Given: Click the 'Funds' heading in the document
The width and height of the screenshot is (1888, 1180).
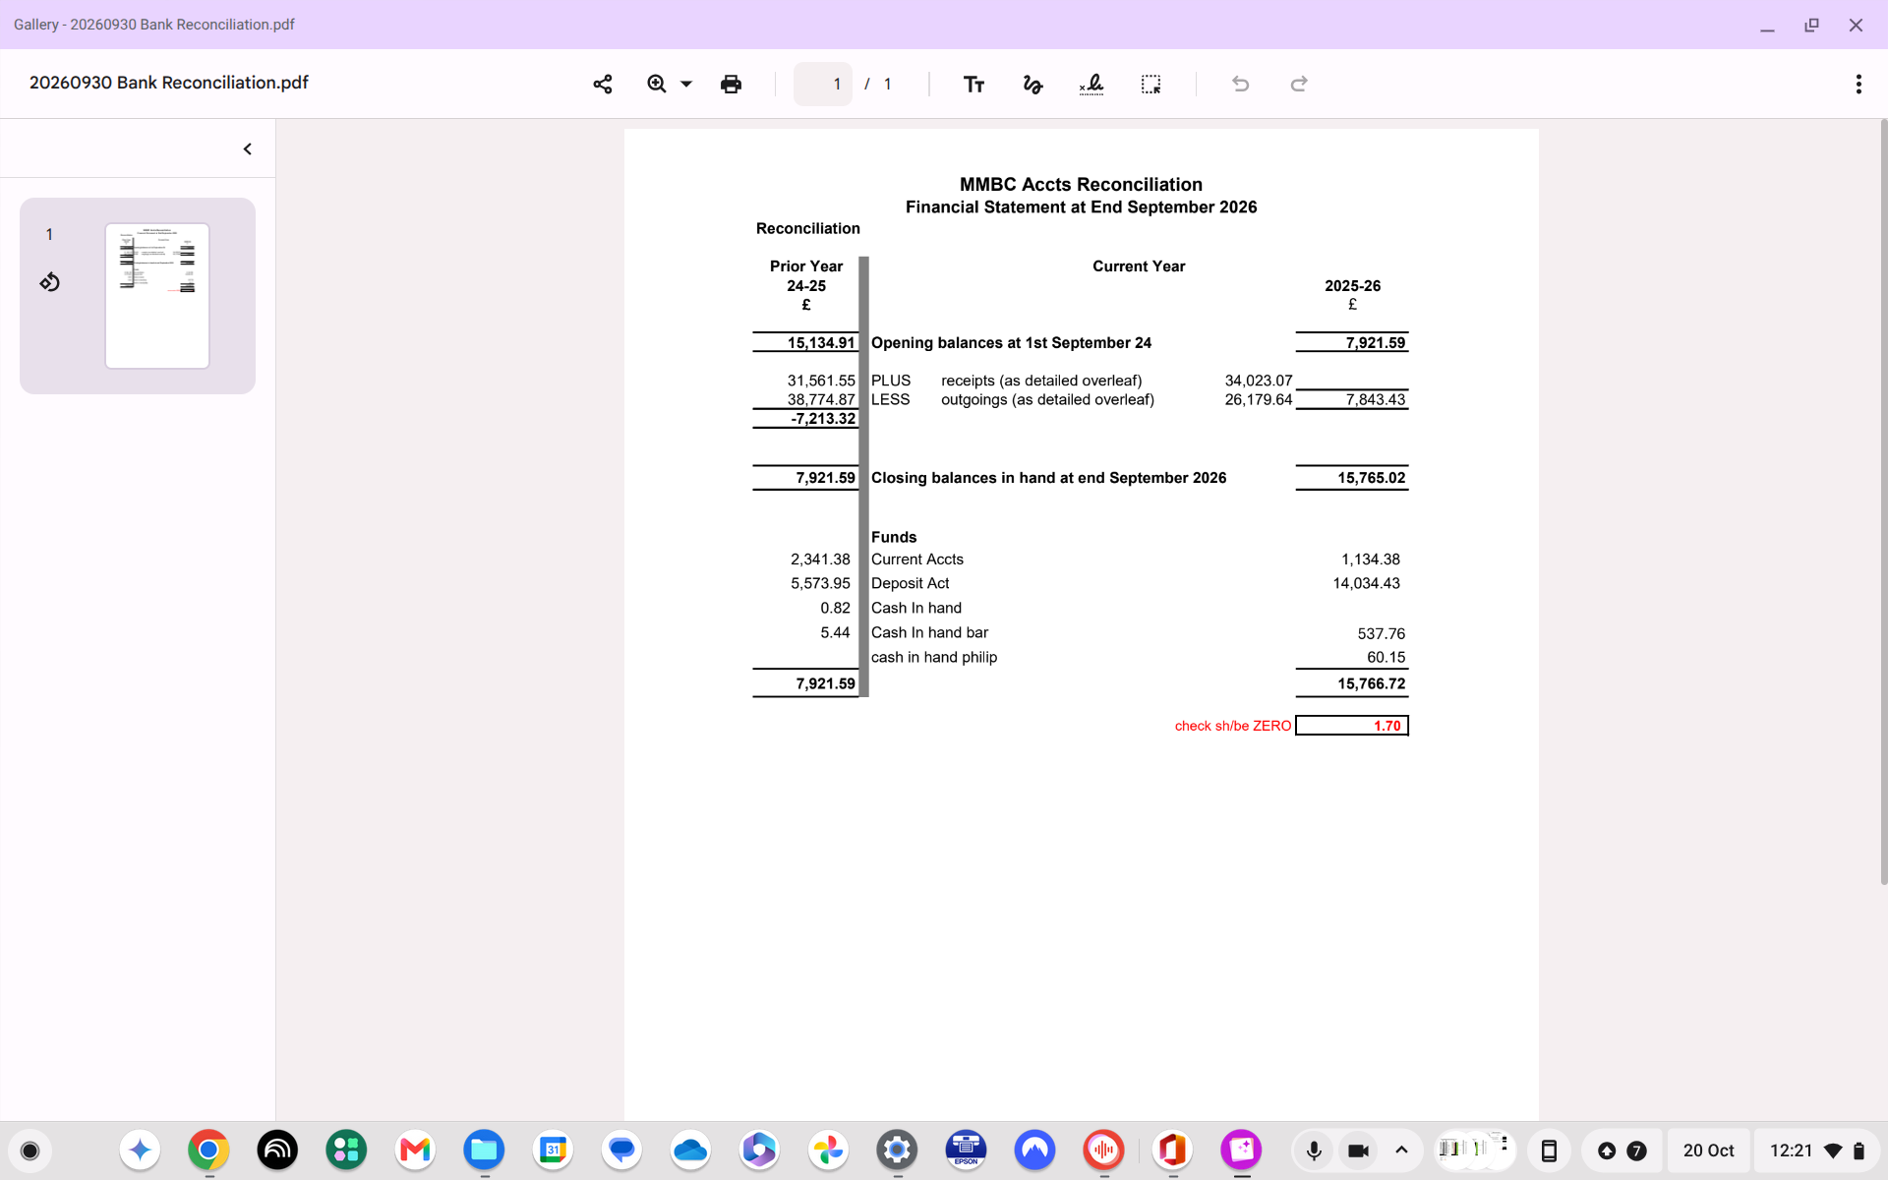Looking at the screenshot, I should pyautogui.click(x=894, y=537).
